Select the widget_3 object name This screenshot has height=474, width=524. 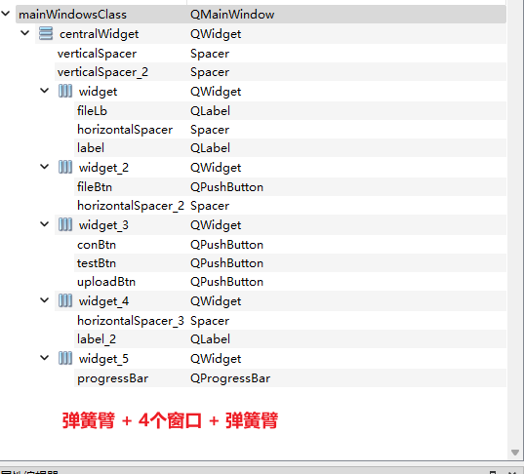tap(103, 225)
